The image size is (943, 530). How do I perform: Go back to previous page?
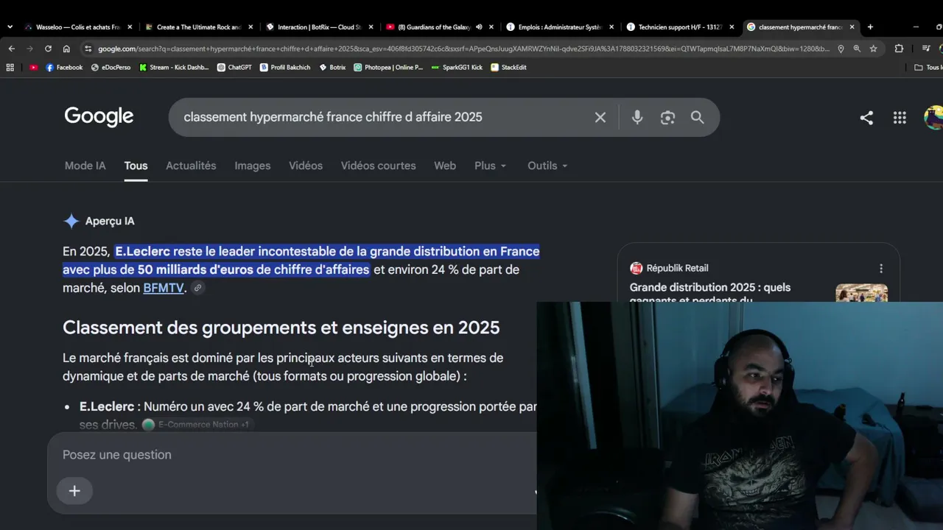pyautogui.click(x=11, y=49)
